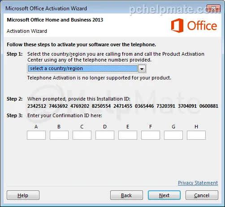Expand the country/region dropdown arrow
The image size is (225, 207).
click(142, 69)
